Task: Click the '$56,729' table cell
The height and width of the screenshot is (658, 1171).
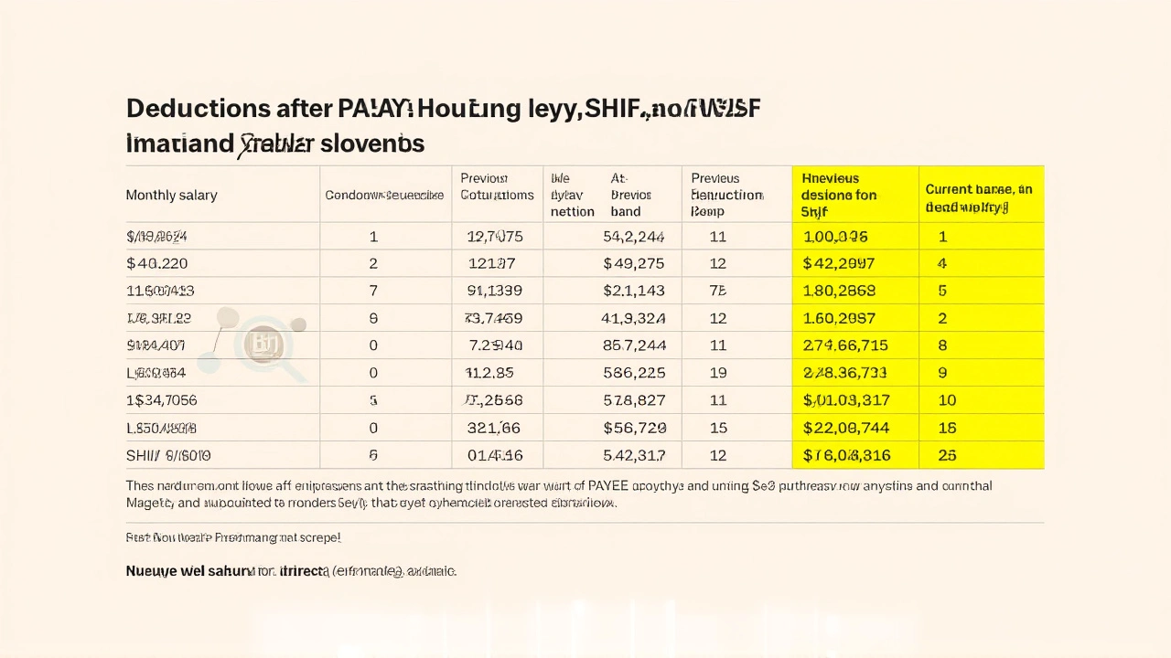Action: point(634,428)
